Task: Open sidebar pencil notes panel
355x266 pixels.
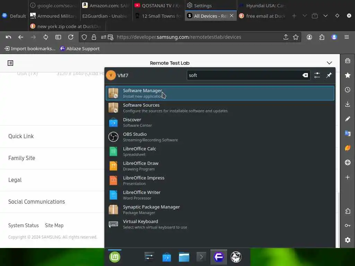Action: (348, 119)
